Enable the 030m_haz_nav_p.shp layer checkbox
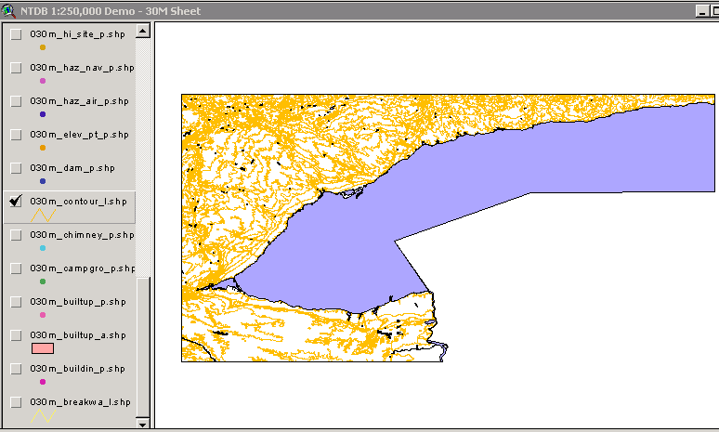Screen dimensions: 719x432 click(x=16, y=68)
